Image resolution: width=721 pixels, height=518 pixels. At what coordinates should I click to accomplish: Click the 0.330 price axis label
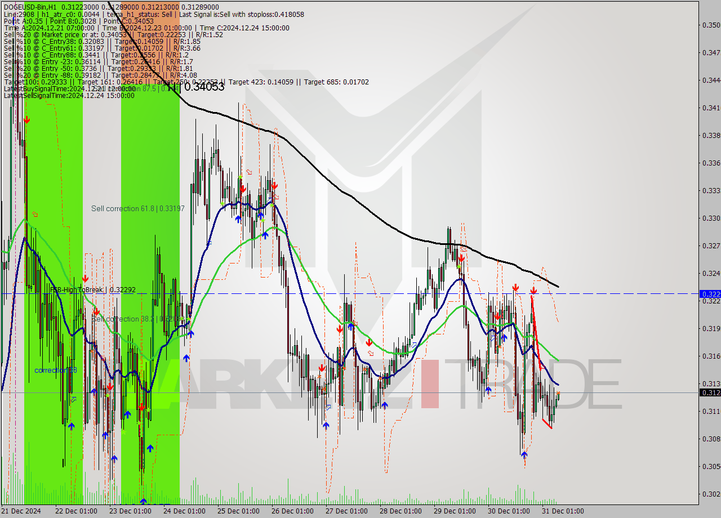coord(711,218)
